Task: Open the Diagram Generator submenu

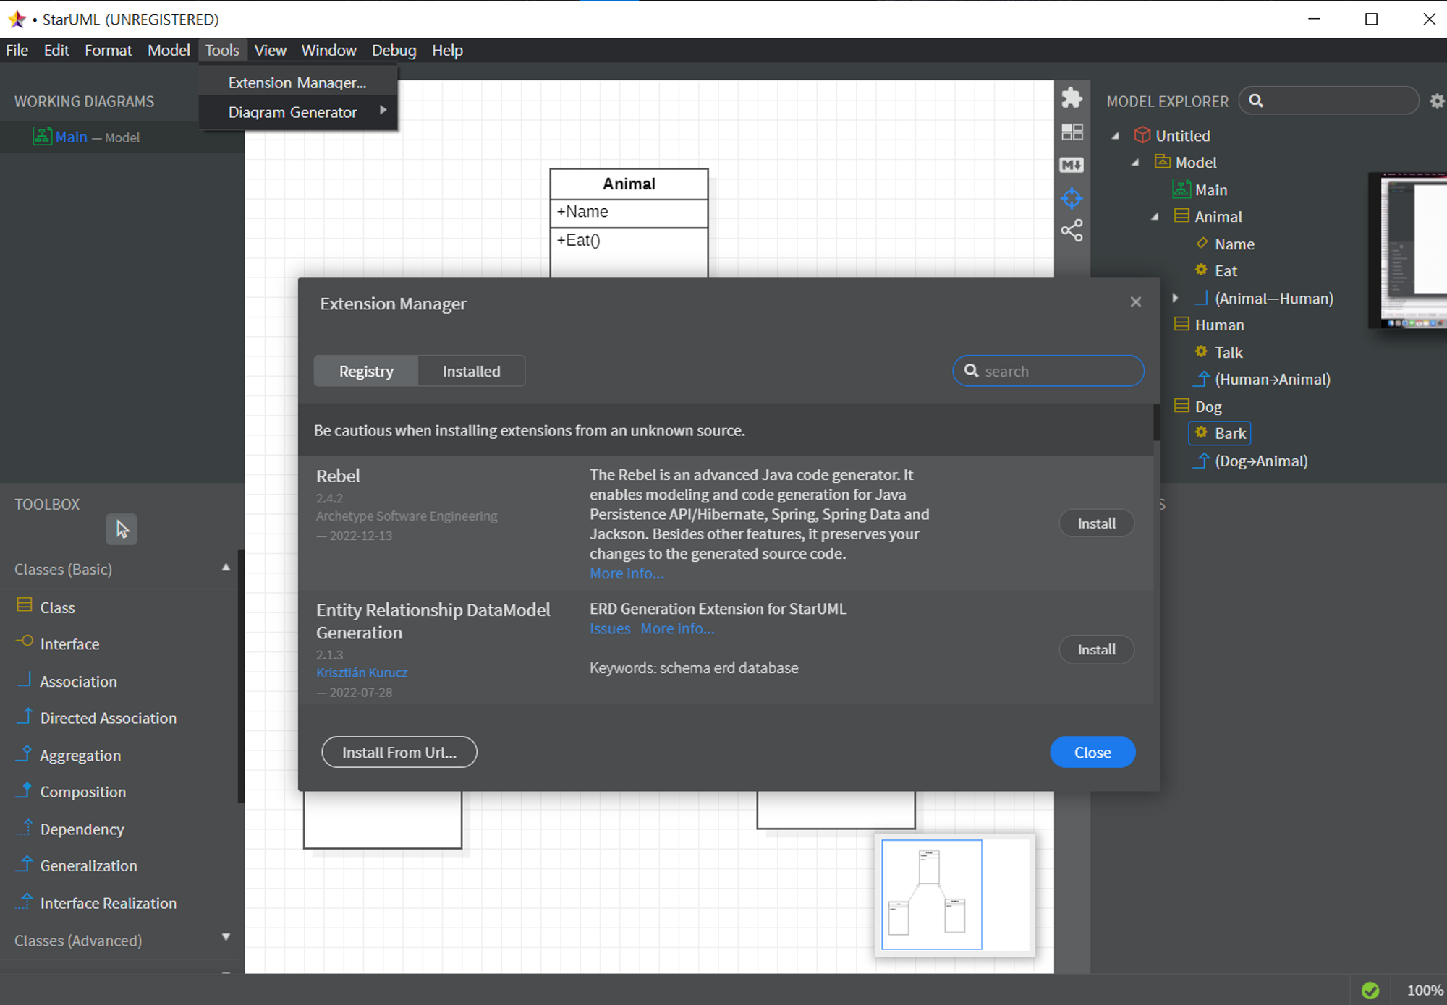Action: (292, 112)
